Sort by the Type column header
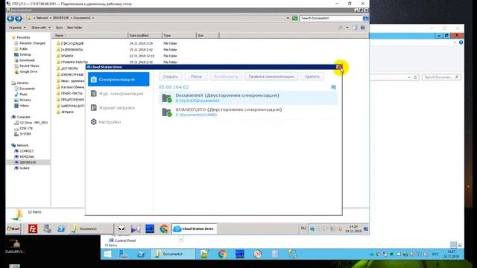This screenshot has width=477, height=268. (179, 36)
